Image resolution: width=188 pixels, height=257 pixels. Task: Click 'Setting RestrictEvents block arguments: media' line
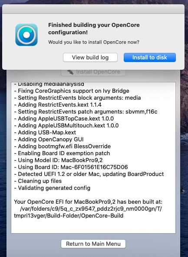(77, 98)
